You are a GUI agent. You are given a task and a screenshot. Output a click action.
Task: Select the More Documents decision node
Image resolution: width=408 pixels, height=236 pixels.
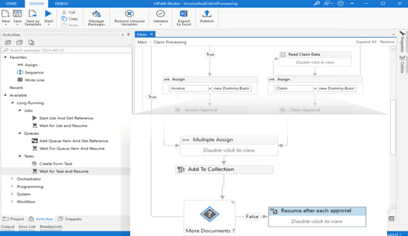point(210,218)
